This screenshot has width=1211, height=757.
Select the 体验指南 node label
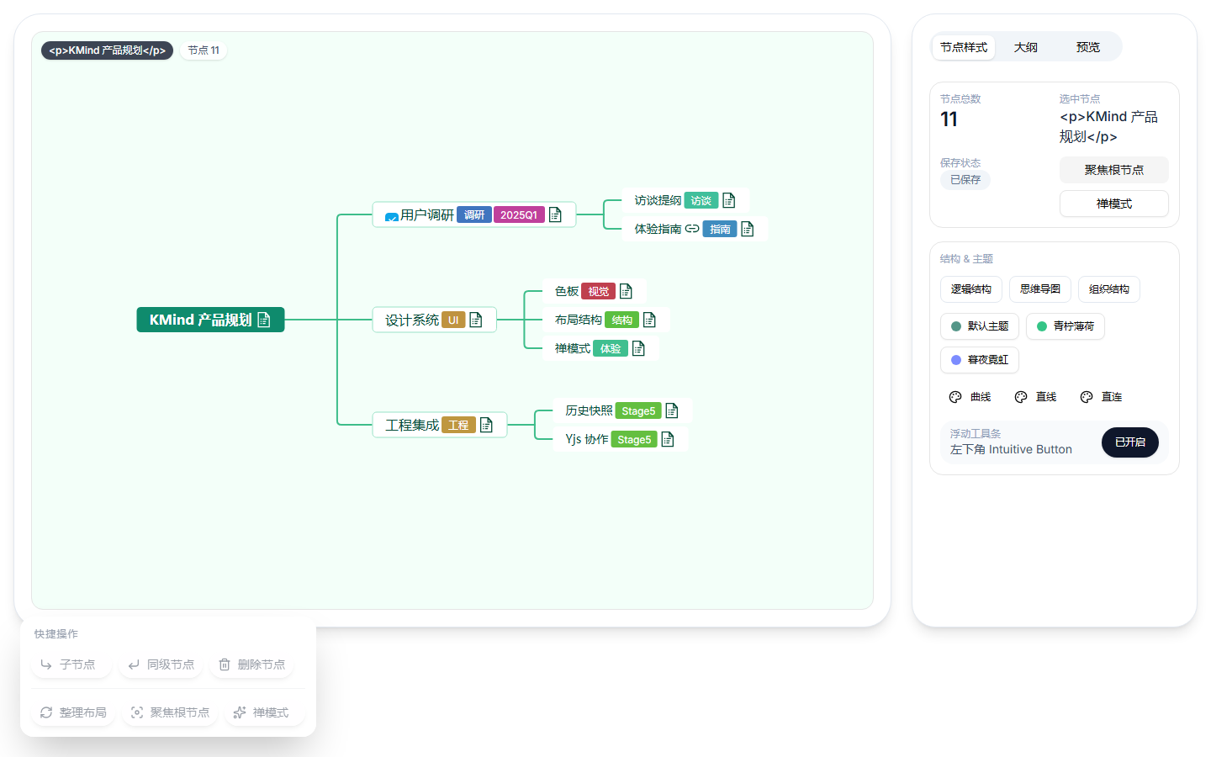(658, 229)
